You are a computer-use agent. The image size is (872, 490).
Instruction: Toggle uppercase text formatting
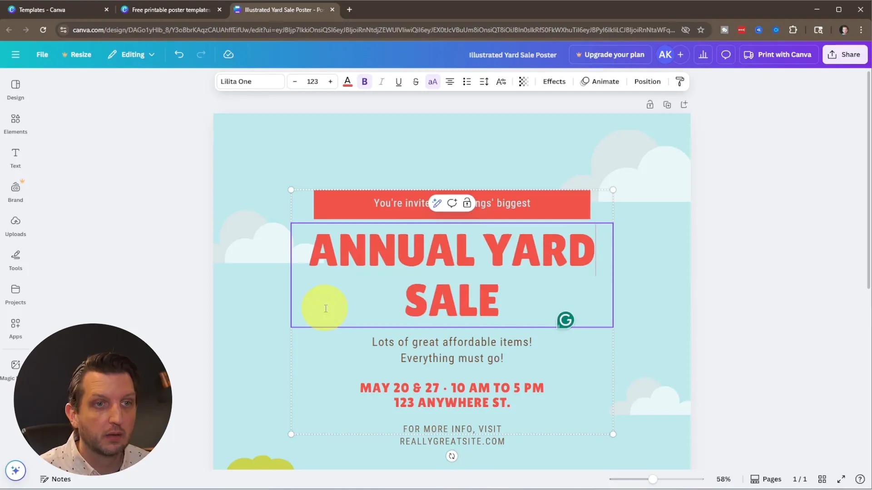pyautogui.click(x=432, y=82)
